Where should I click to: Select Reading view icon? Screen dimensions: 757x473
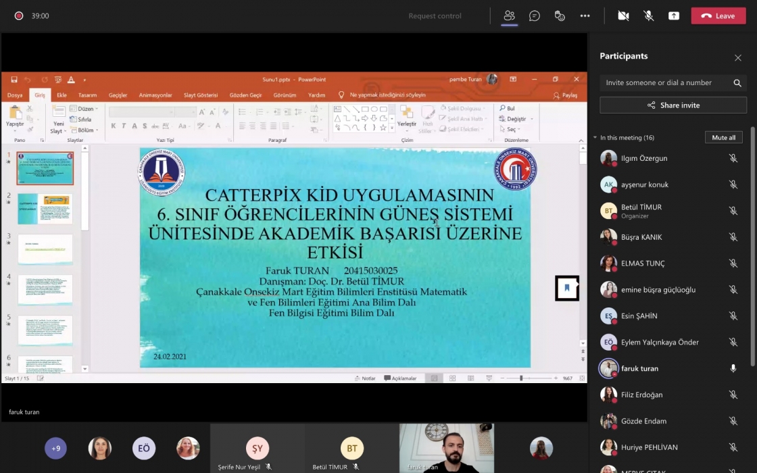[470, 378]
